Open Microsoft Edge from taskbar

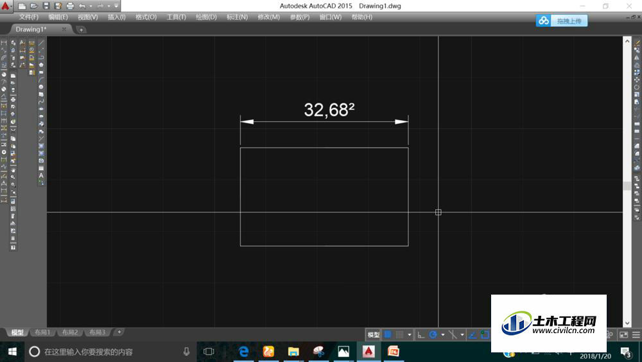[x=243, y=351]
